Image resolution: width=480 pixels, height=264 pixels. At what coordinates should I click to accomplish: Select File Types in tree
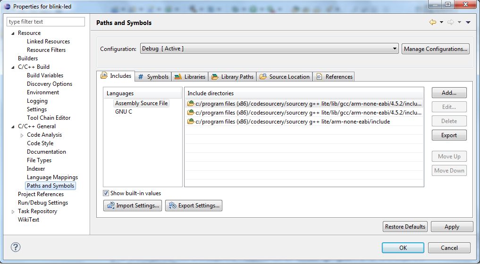point(39,160)
